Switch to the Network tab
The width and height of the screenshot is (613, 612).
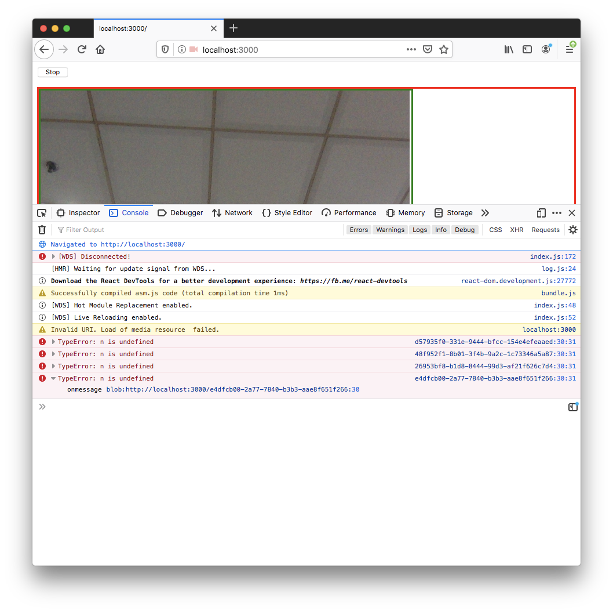[232, 213]
